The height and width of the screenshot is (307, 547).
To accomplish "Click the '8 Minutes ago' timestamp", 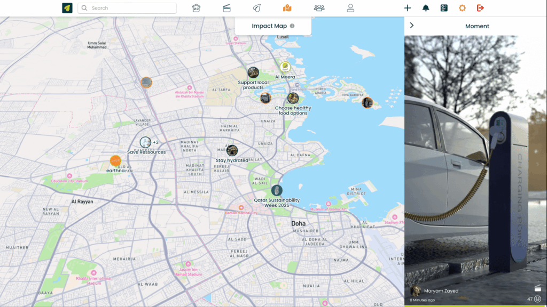I will click(x=422, y=300).
